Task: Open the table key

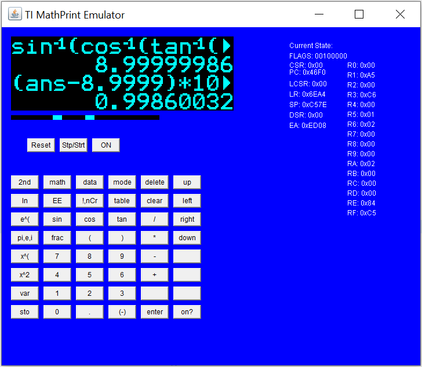Action: click(122, 201)
